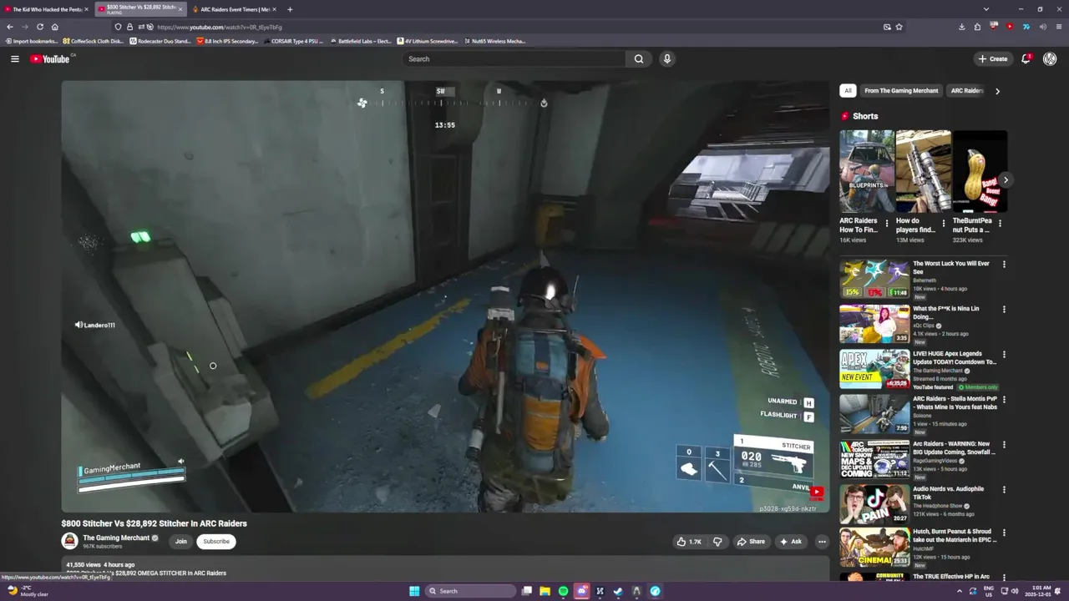1069x601 pixels.
Task: Open the account avatar menu
Action: click(x=1050, y=58)
